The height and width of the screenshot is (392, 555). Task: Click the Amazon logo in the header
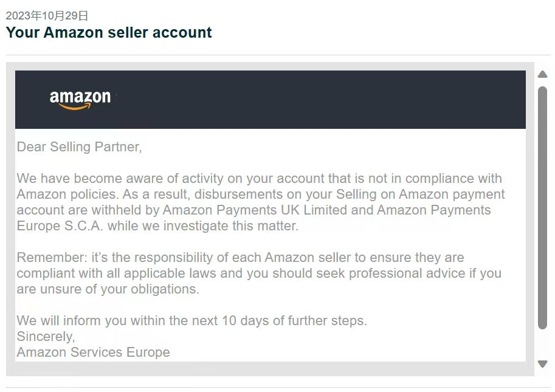[80, 99]
